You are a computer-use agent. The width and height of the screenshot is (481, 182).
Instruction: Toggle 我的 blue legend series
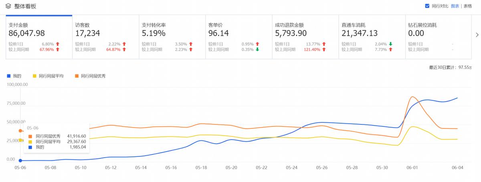pos(14,76)
